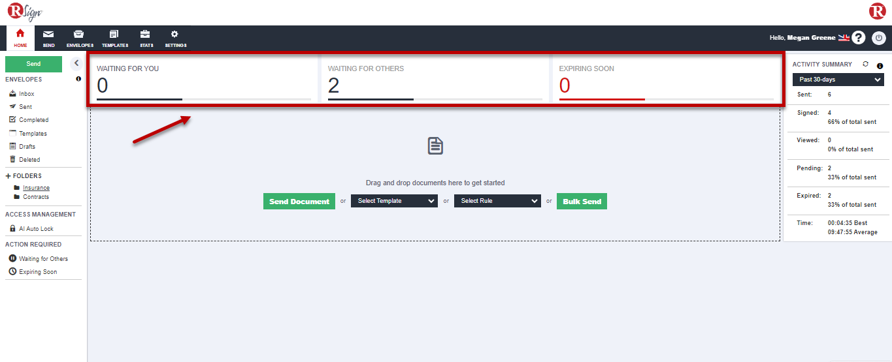Show info for Activity Summary
Viewport: 892px width, 362px height.
click(880, 66)
